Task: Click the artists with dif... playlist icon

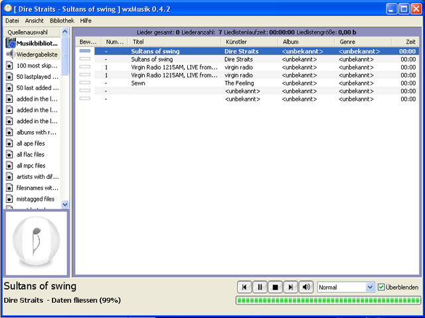Action: 9,177
